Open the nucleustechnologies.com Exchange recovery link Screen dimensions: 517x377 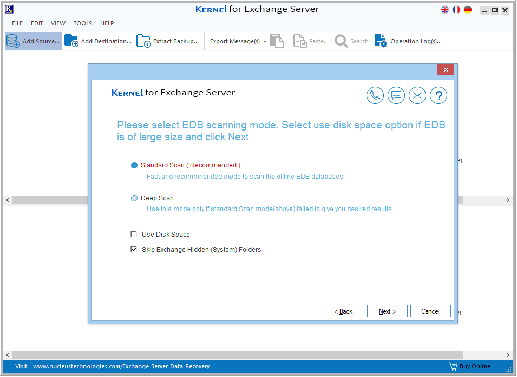pos(121,366)
